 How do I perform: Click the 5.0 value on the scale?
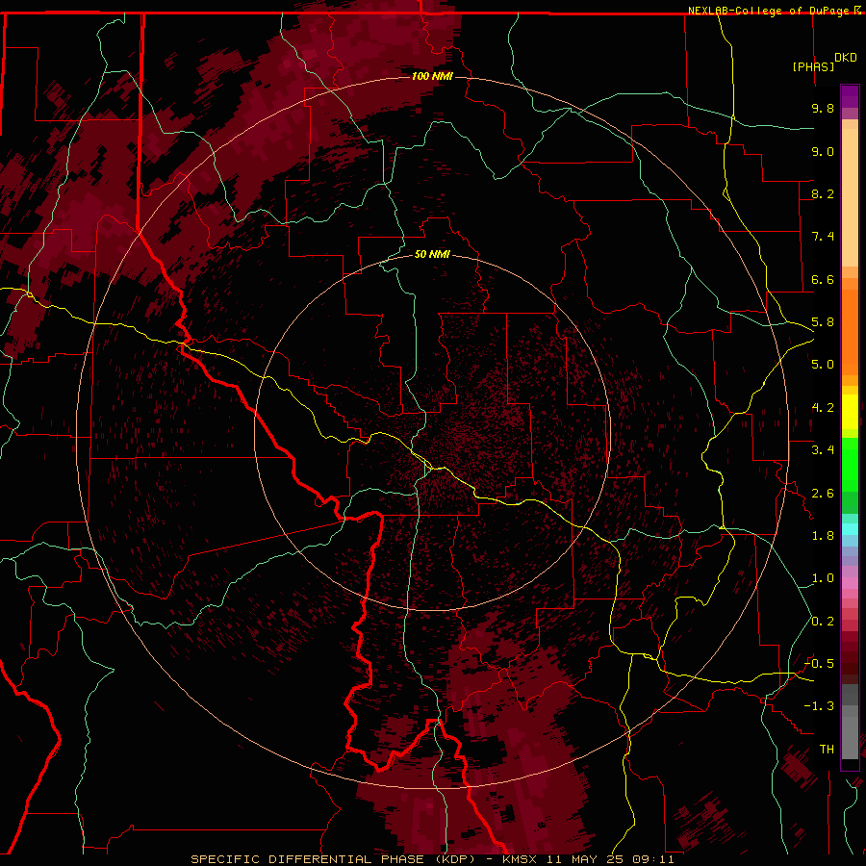[x=823, y=365]
